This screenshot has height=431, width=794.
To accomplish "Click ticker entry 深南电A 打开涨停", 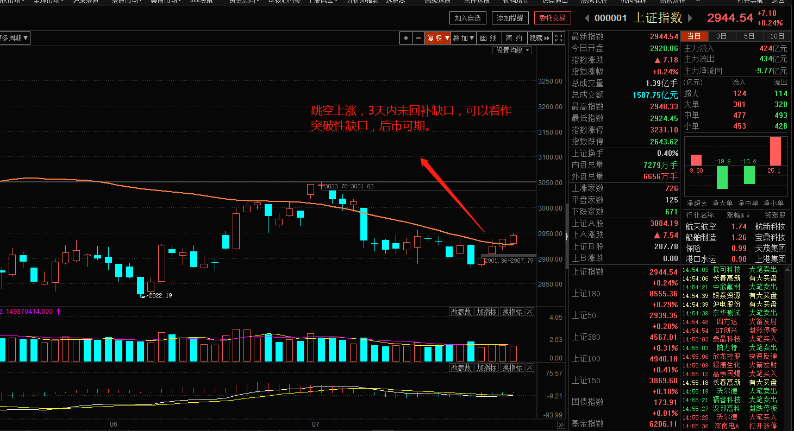I will [730, 426].
